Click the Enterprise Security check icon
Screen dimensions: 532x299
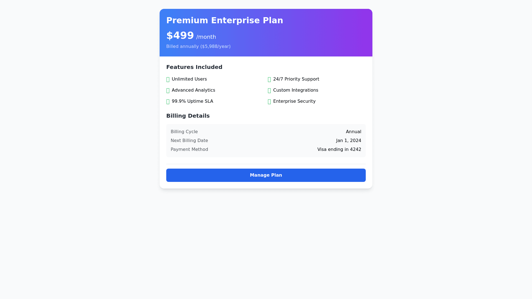(x=269, y=102)
